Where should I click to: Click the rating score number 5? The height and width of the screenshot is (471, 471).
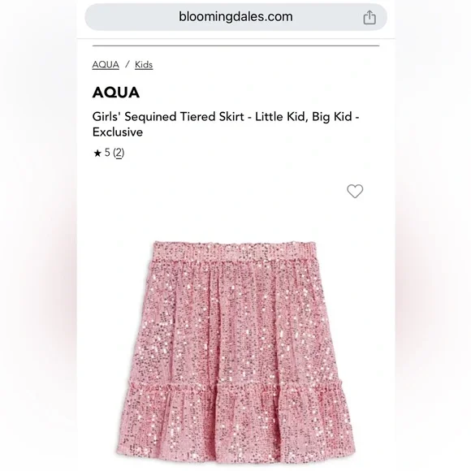click(107, 153)
